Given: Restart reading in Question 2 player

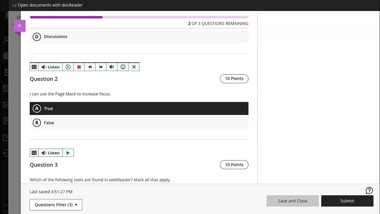Looking at the screenshot, I should [68, 67].
